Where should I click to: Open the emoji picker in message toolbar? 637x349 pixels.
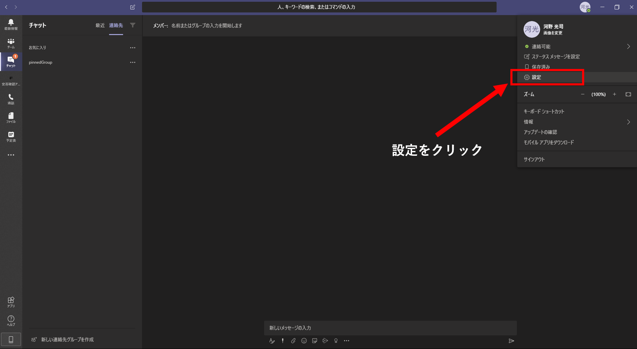coord(304,341)
